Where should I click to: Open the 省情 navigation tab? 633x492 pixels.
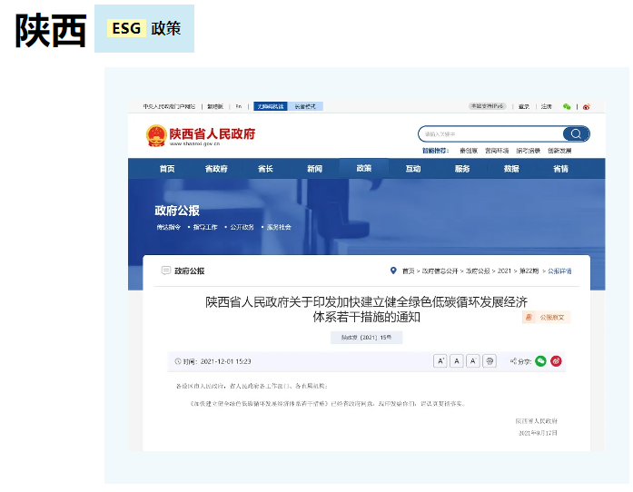pos(560,169)
